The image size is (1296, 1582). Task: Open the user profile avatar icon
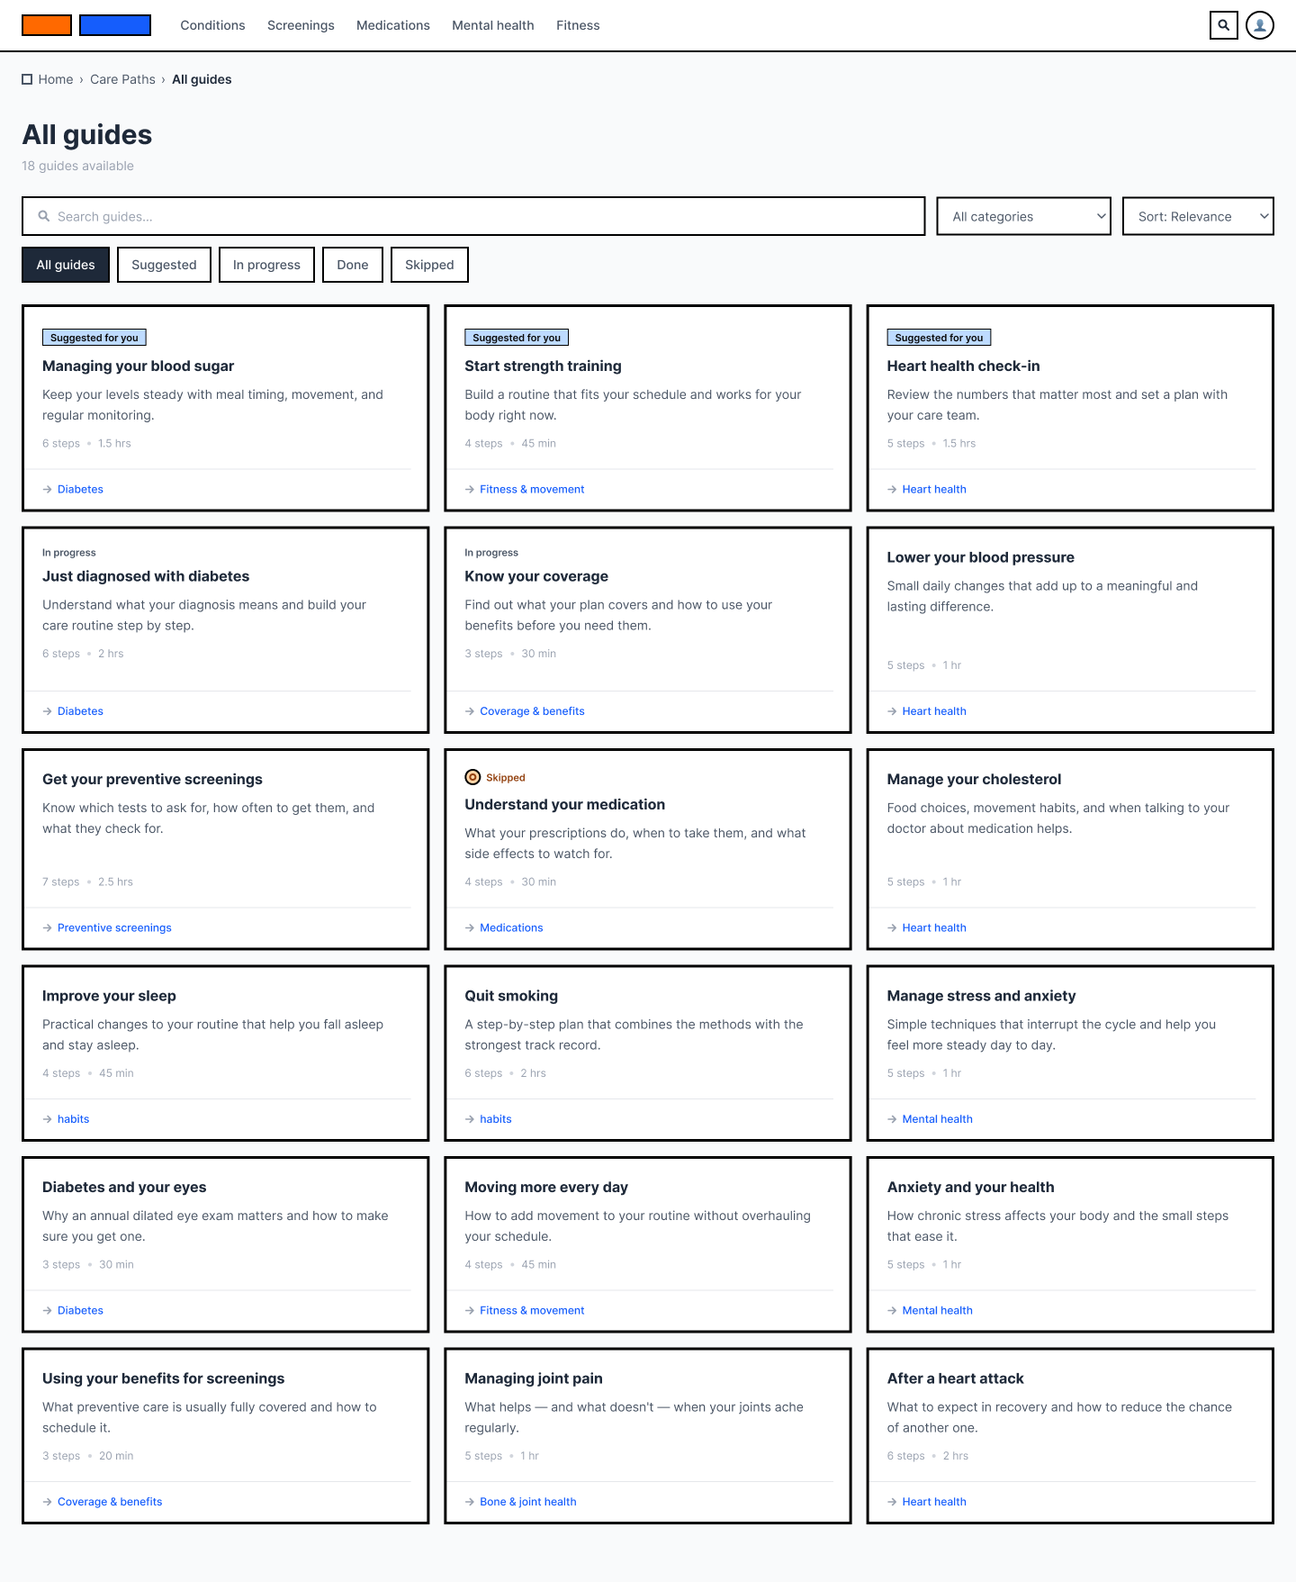tap(1260, 25)
